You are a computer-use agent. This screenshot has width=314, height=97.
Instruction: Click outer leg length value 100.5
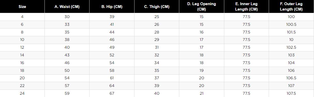click(291, 24)
